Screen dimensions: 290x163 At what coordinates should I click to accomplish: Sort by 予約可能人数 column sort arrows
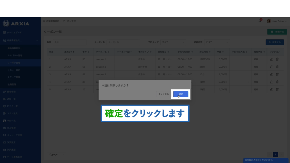[x=247, y=52]
